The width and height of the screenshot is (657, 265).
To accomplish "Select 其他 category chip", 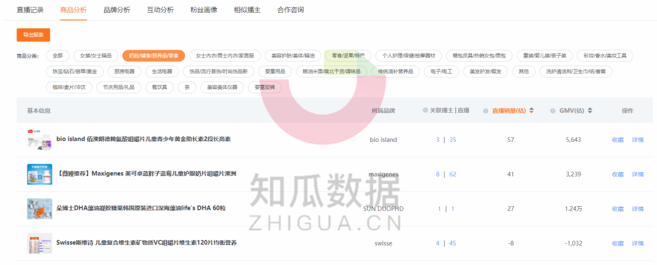I will (x=523, y=72).
